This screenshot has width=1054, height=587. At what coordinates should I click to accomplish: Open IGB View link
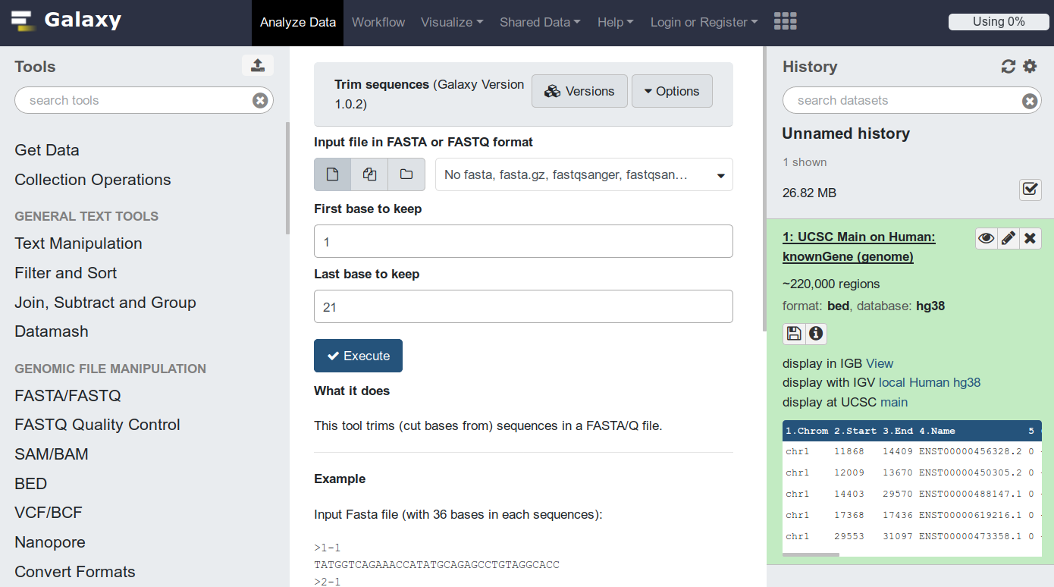(880, 363)
